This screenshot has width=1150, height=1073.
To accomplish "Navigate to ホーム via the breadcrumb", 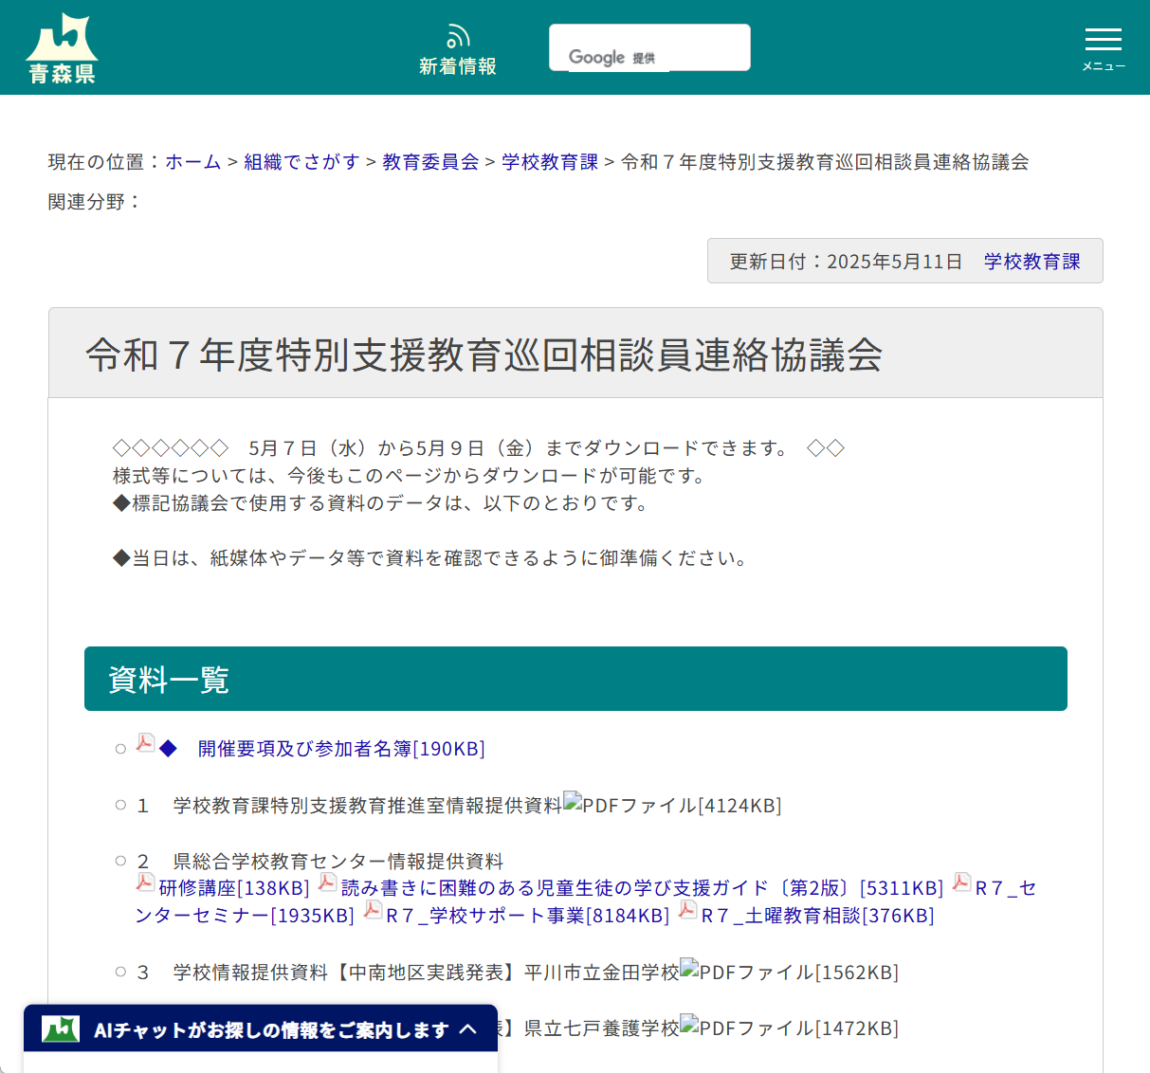I will tap(192, 162).
